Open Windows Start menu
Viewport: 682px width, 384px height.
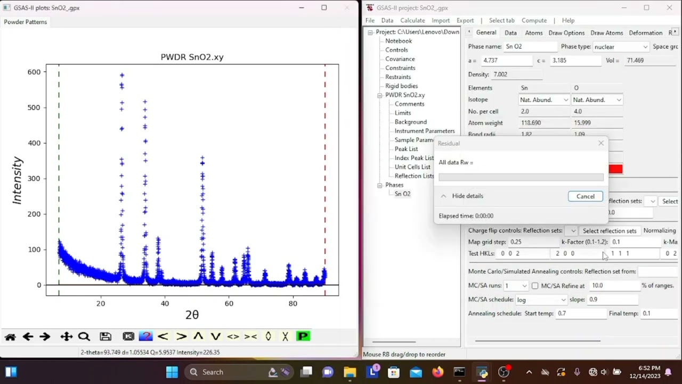172,372
